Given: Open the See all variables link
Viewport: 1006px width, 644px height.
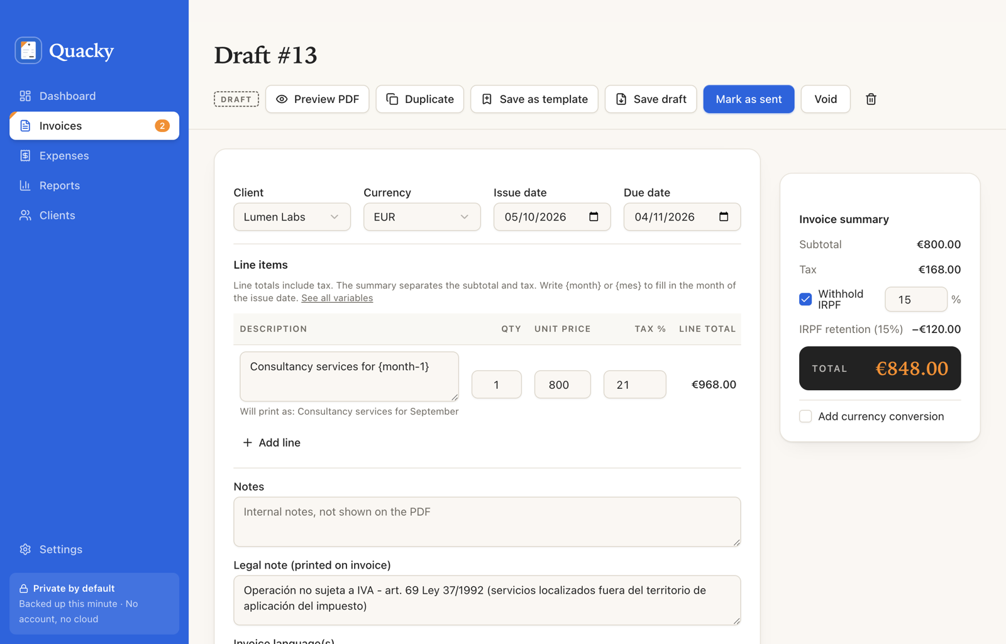Looking at the screenshot, I should pos(337,298).
